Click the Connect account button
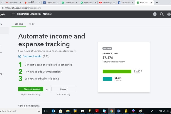Image resolution: width=171 pixels, height=114 pixels. pyautogui.click(x=31, y=89)
